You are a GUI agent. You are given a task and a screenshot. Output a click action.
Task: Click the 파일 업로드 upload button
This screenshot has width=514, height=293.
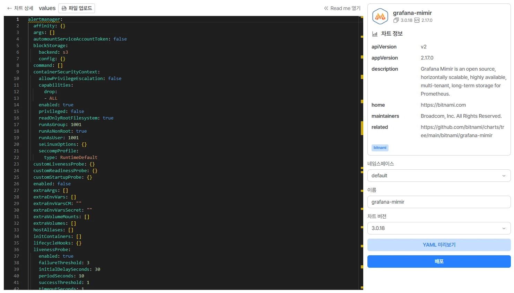click(77, 8)
